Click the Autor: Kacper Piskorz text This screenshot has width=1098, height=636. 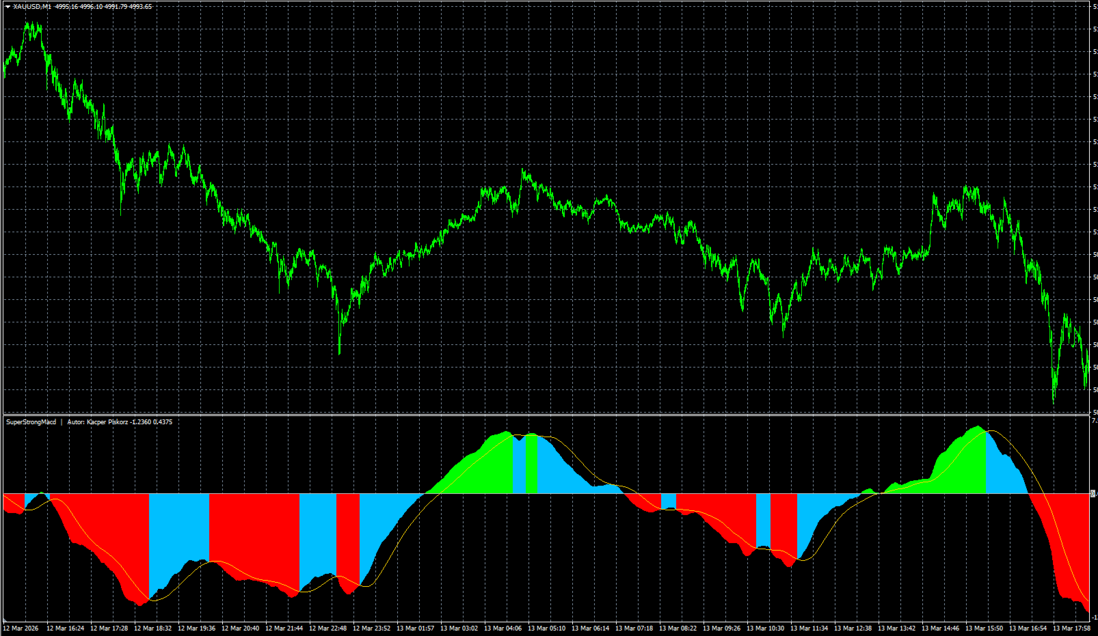click(x=97, y=422)
